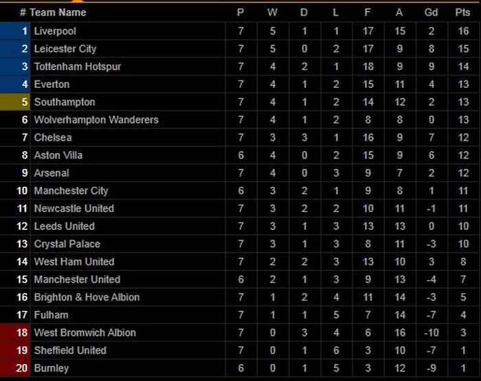Open Wolverhampton Wanderers team link
Screen dimensions: 481x381
click(x=96, y=119)
